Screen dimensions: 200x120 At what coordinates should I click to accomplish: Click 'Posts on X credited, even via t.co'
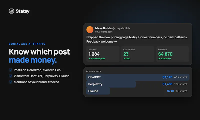coord(37,70)
